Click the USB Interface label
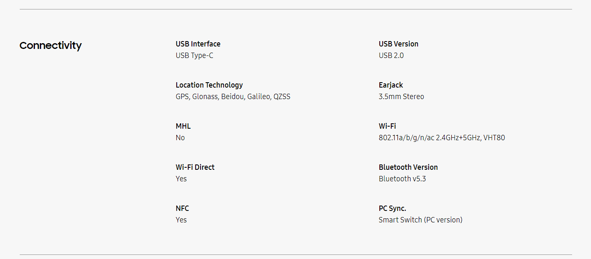Image resolution: width=591 pixels, height=259 pixels. [x=198, y=44]
